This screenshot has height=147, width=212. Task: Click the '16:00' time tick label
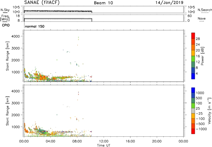130,141
